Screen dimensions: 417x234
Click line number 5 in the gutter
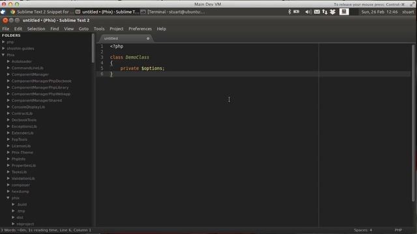point(102,68)
